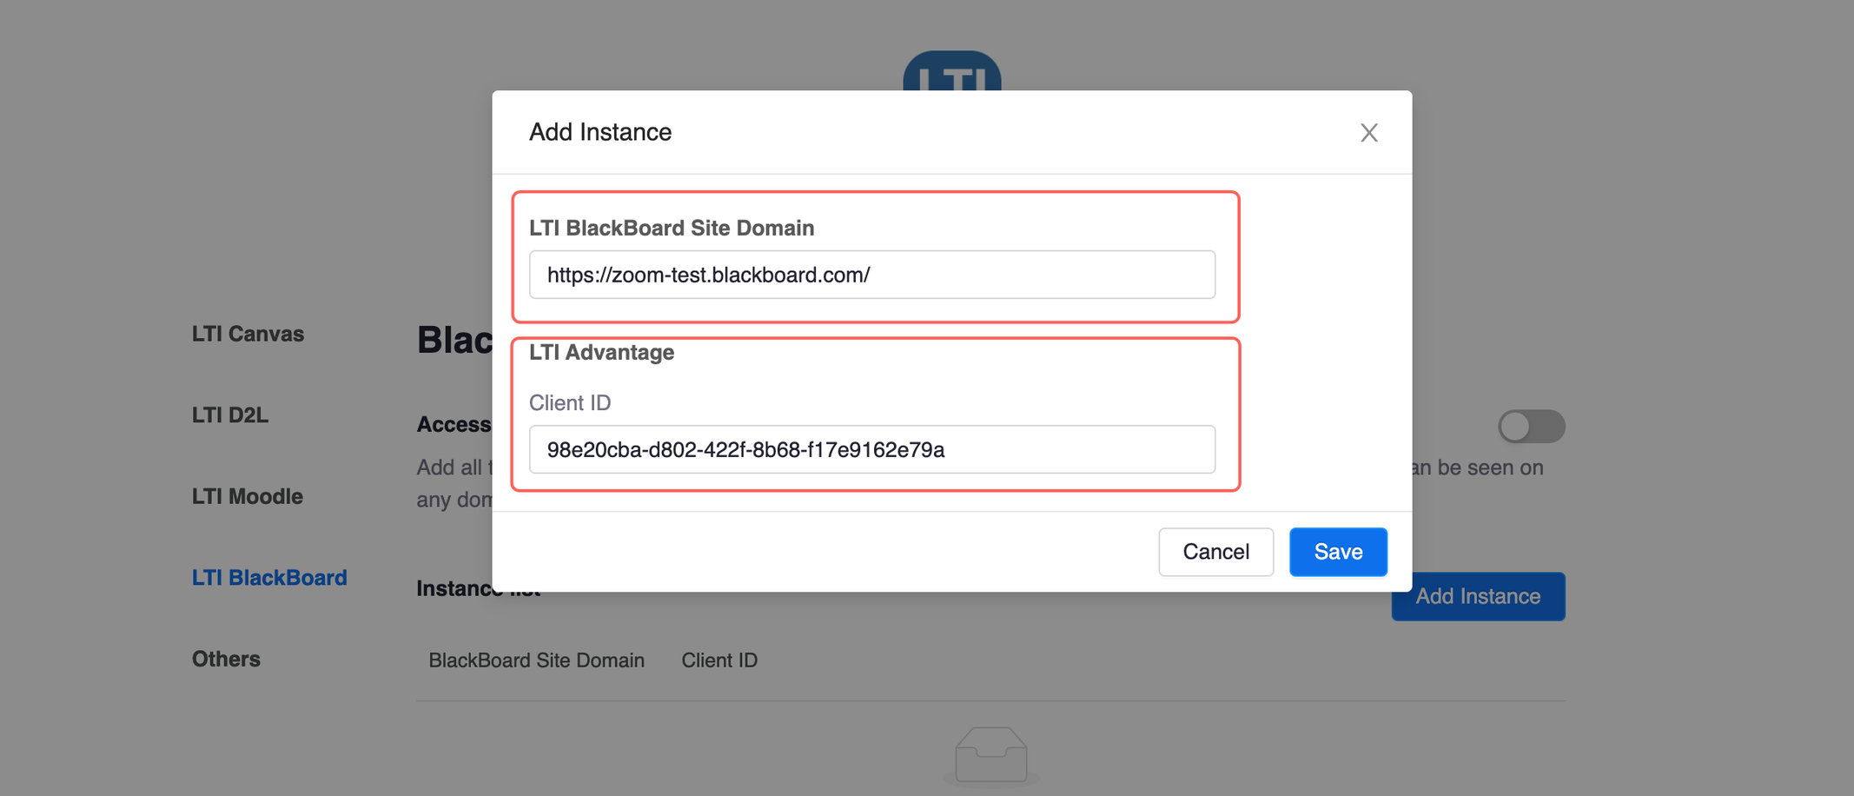
Task: Click the Client ID input field
Action: click(x=872, y=449)
